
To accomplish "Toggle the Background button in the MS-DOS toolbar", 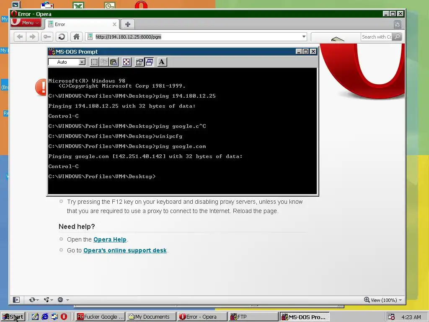I will point(150,62).
